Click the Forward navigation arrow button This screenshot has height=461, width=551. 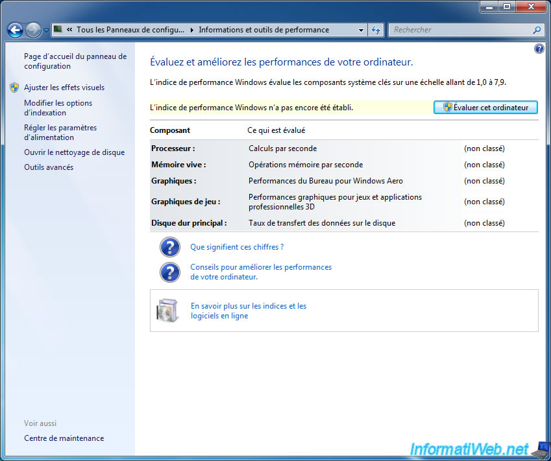(x=33, y=30)
